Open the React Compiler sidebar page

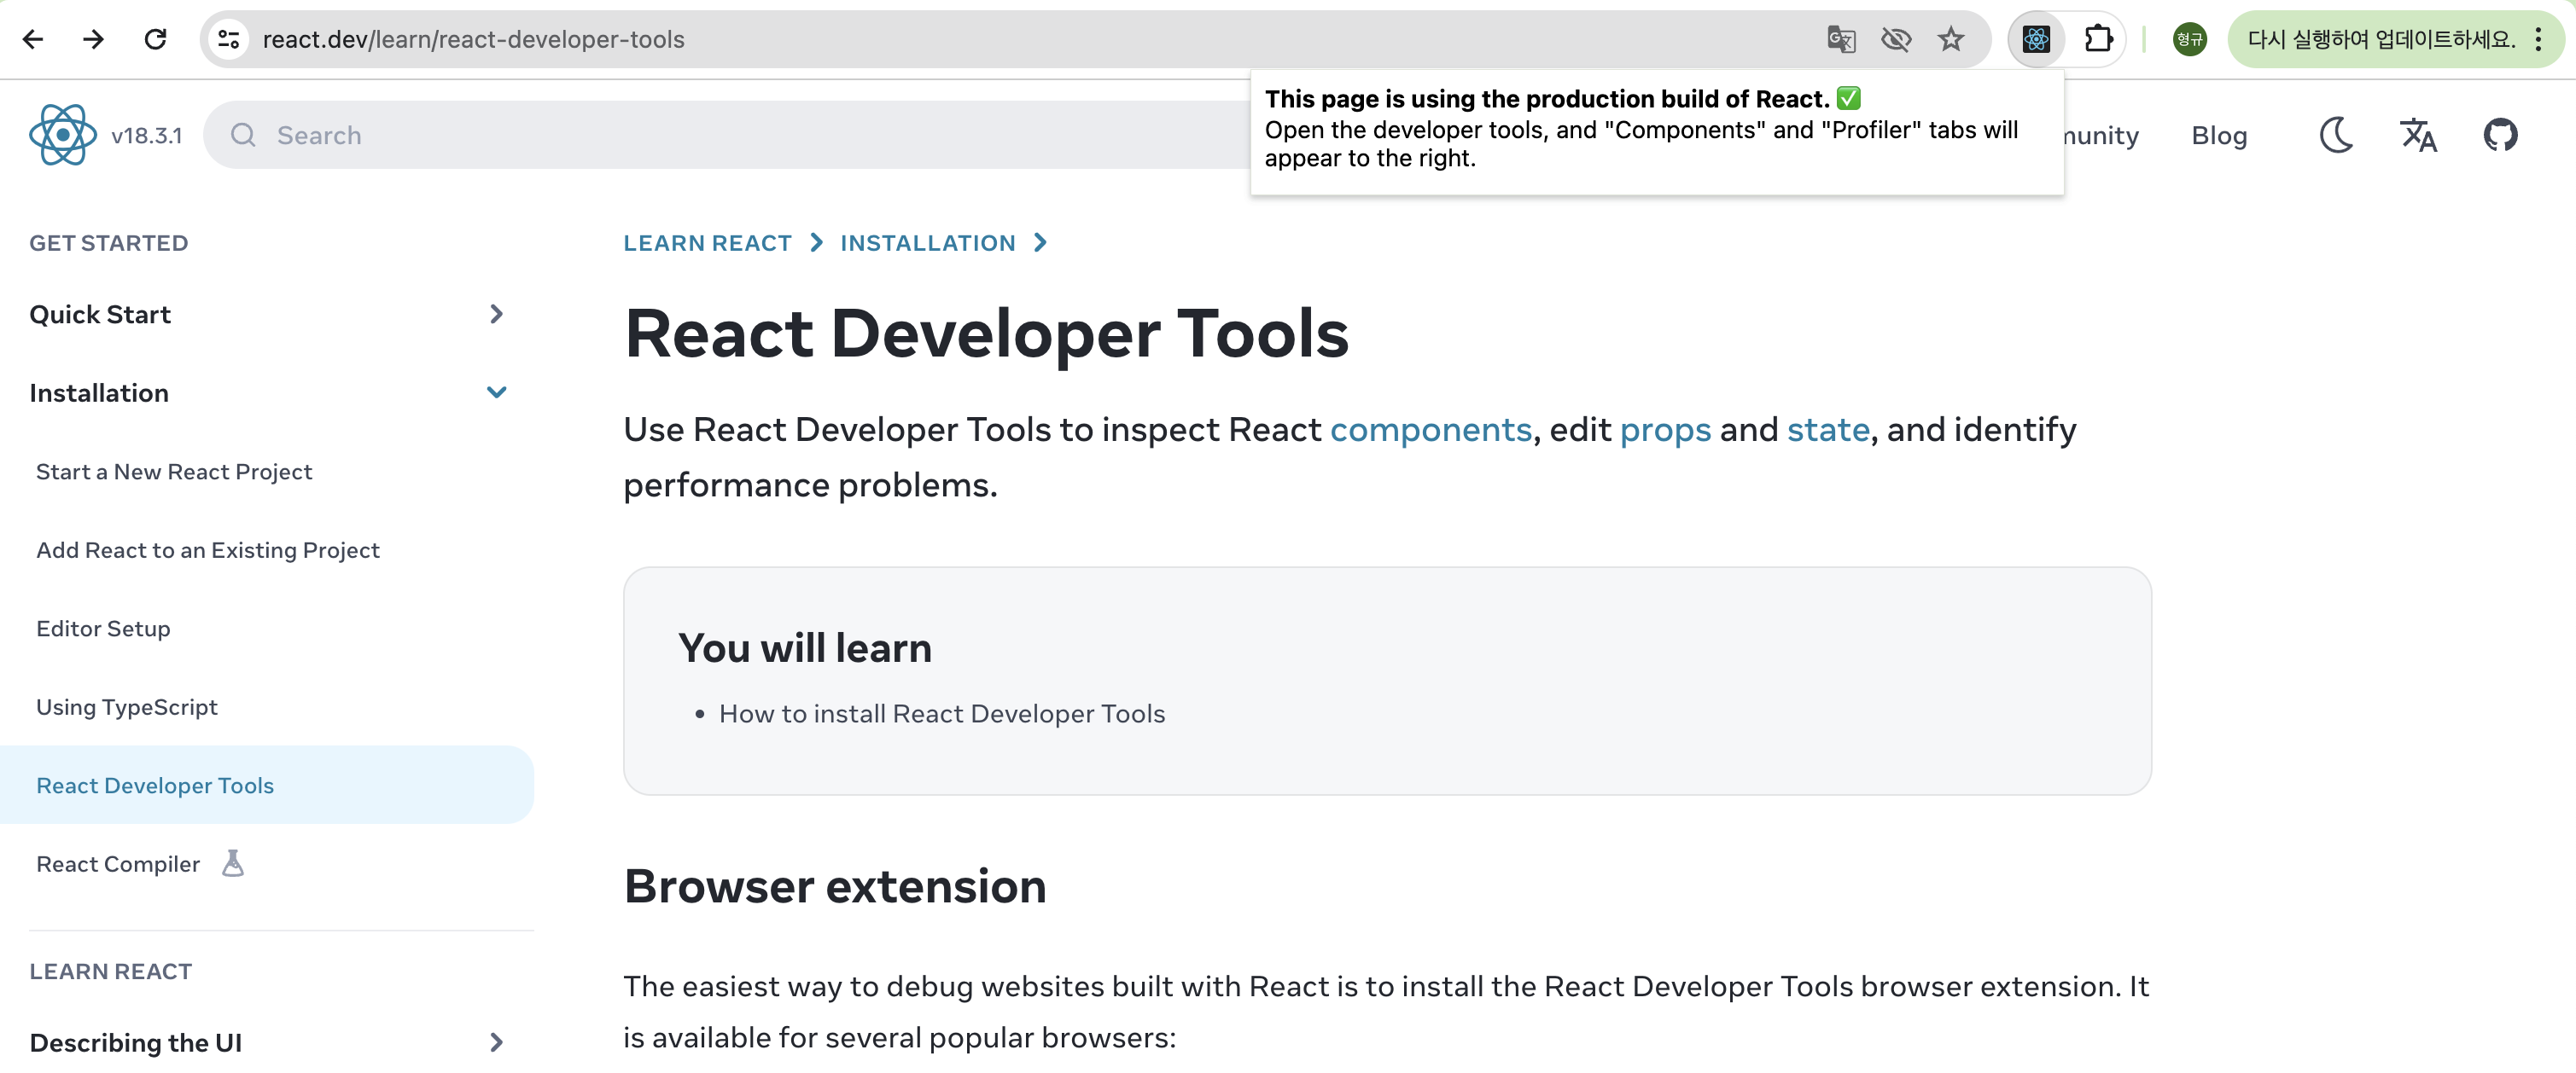(x=118, y=863)
